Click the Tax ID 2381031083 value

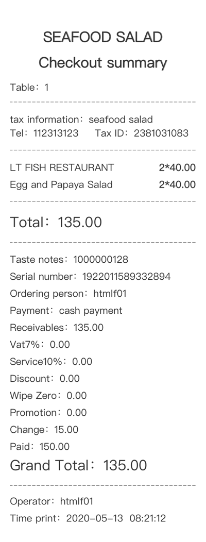pyautogui.click(x=142, y=133)
